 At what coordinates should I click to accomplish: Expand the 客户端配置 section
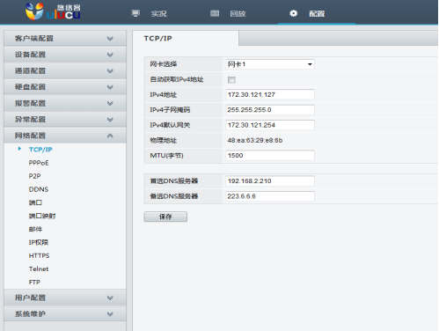click(65, 39)
